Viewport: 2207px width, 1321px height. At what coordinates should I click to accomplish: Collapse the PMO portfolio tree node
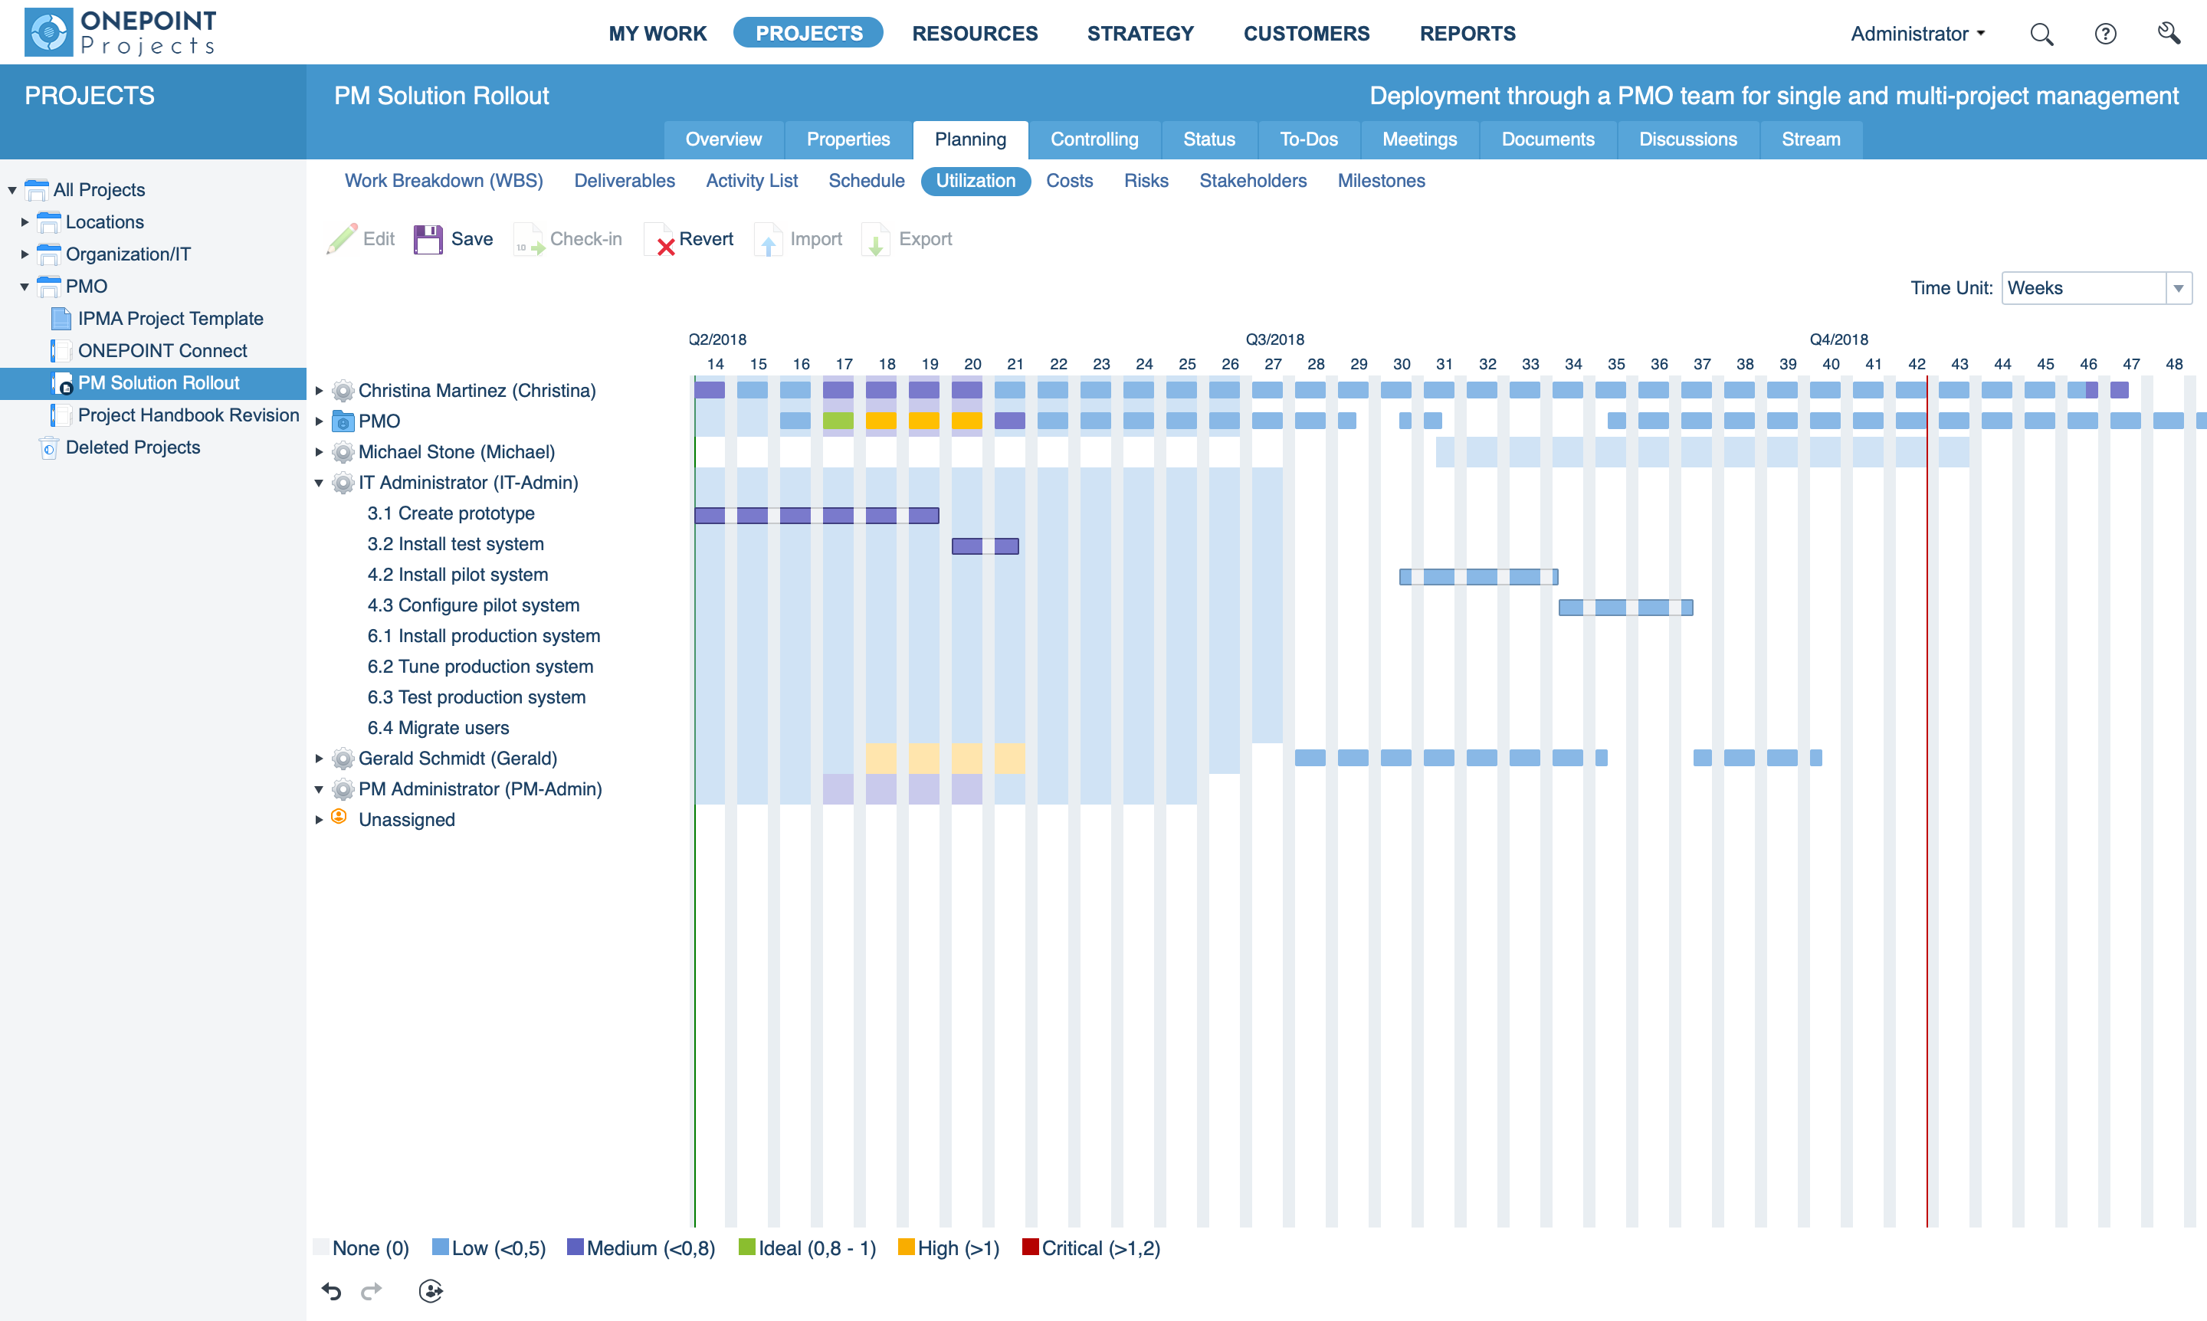point(25,286)
